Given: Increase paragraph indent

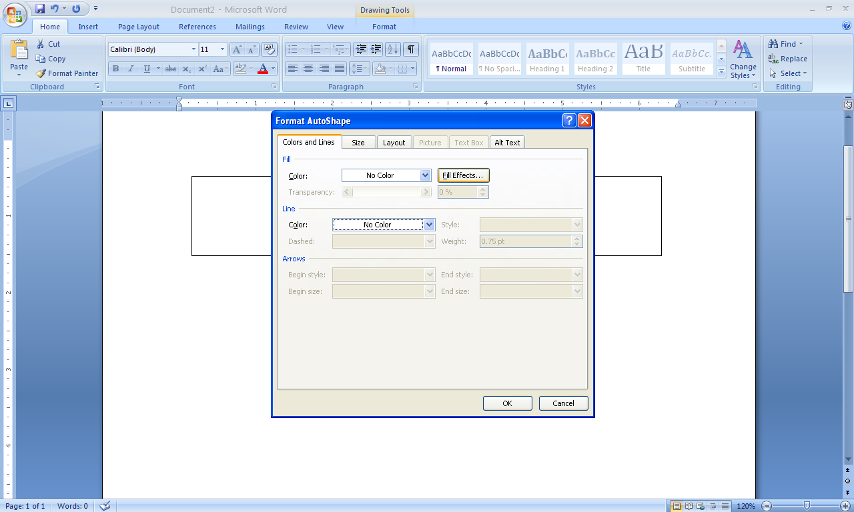Looking at the screenshot, I should [x=376, y=49].
